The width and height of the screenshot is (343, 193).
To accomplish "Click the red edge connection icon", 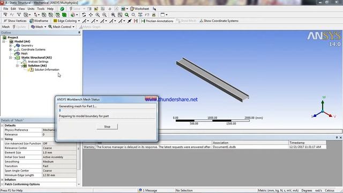I will click(136, 21).
